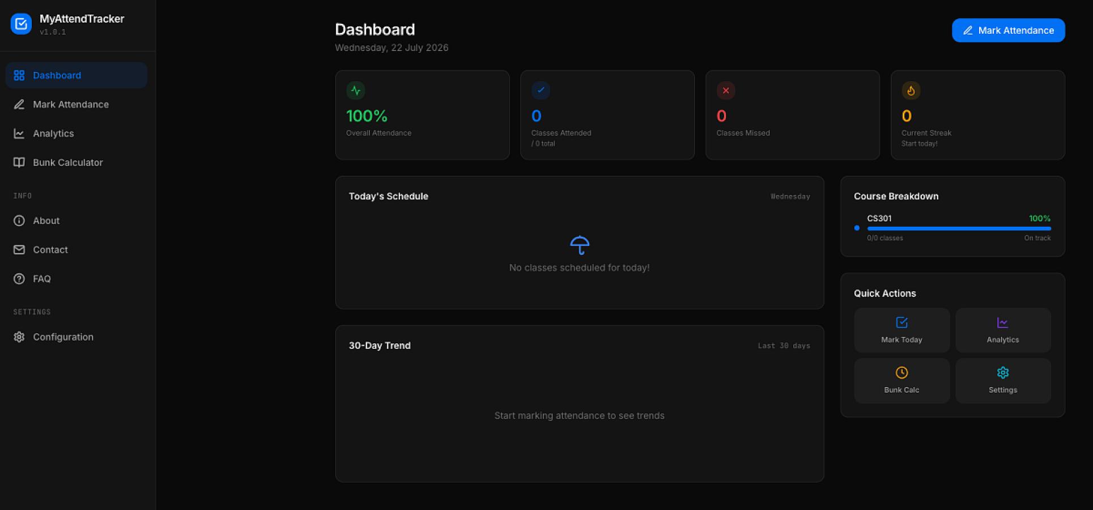Click the 'Start today!' text
Image resolution: width=1093 pixels, height=510 pixels.
point(920,144)
